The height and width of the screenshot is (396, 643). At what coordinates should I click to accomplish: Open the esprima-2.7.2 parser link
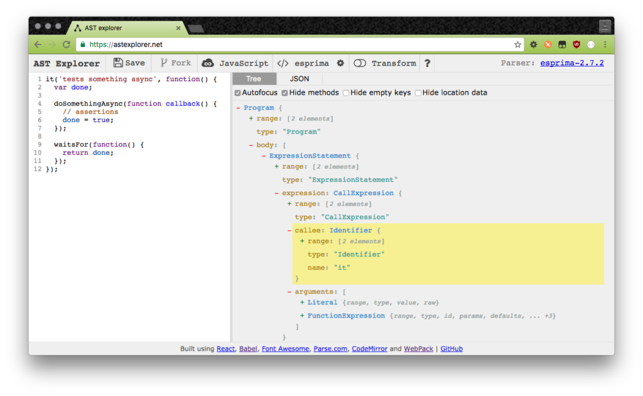[571, 63]
